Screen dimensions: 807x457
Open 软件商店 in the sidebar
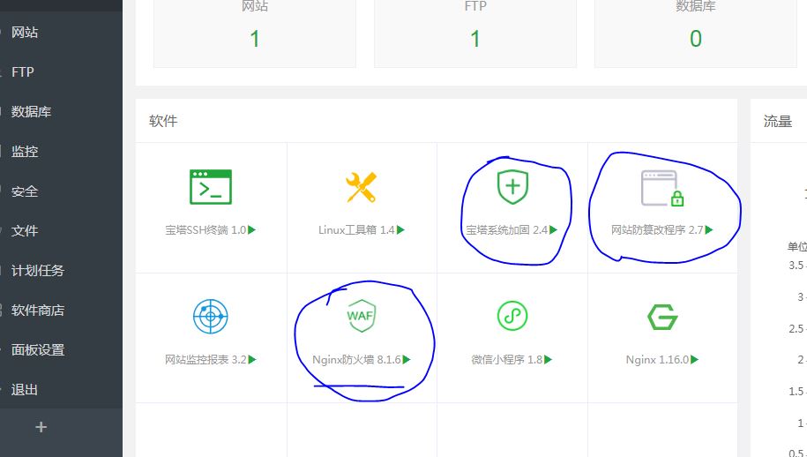38,311
